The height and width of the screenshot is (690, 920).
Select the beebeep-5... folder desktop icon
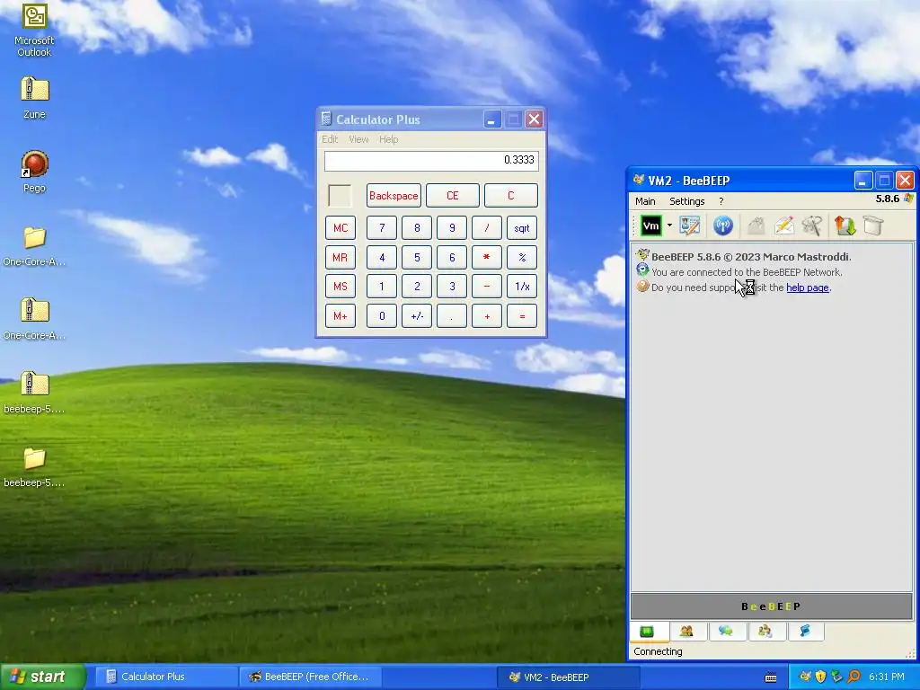34,466
